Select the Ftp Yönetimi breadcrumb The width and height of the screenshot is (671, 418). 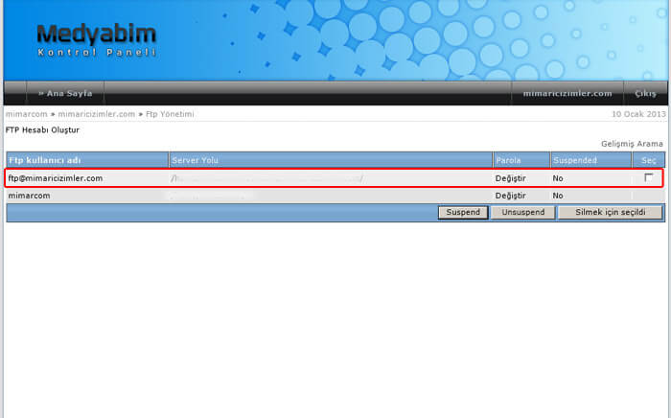point(170,114)
